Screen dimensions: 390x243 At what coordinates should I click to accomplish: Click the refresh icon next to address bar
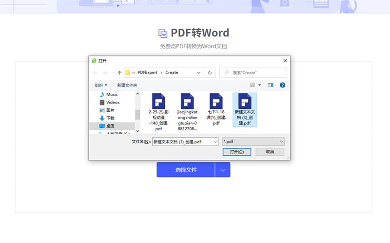point(210,72)
